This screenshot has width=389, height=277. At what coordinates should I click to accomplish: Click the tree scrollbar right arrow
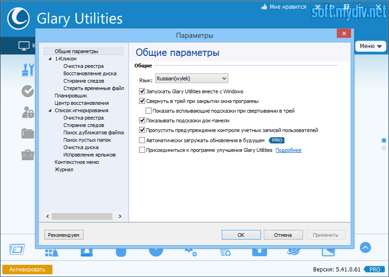(x=120, y=216)
